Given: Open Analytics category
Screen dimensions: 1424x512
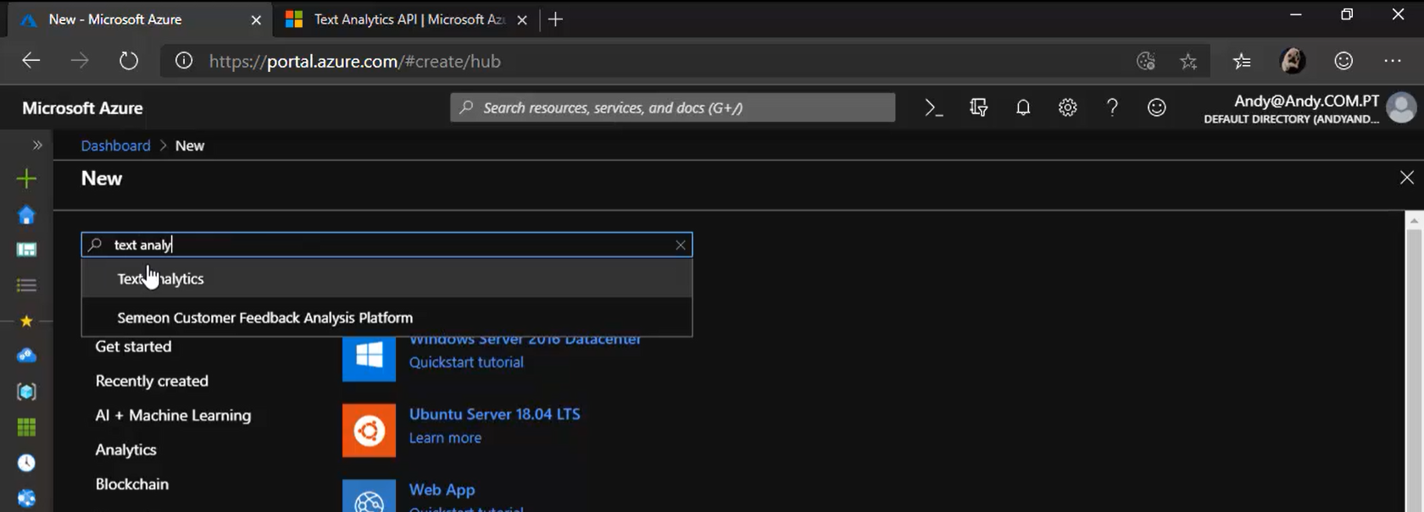Looking at the screenshot, I should [x=125, y=449].
